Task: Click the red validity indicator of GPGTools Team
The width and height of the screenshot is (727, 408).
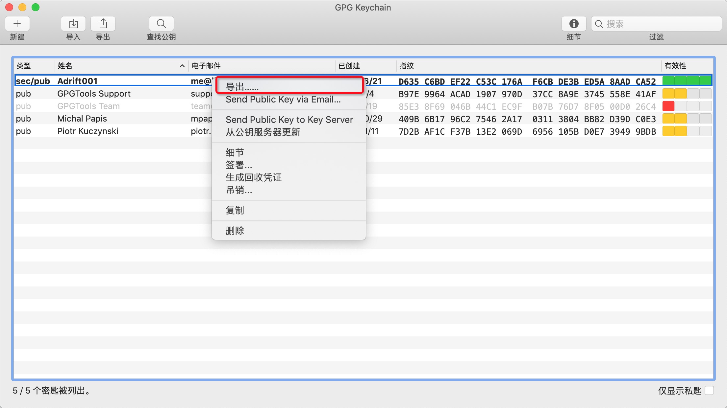Action: [668, 106]
